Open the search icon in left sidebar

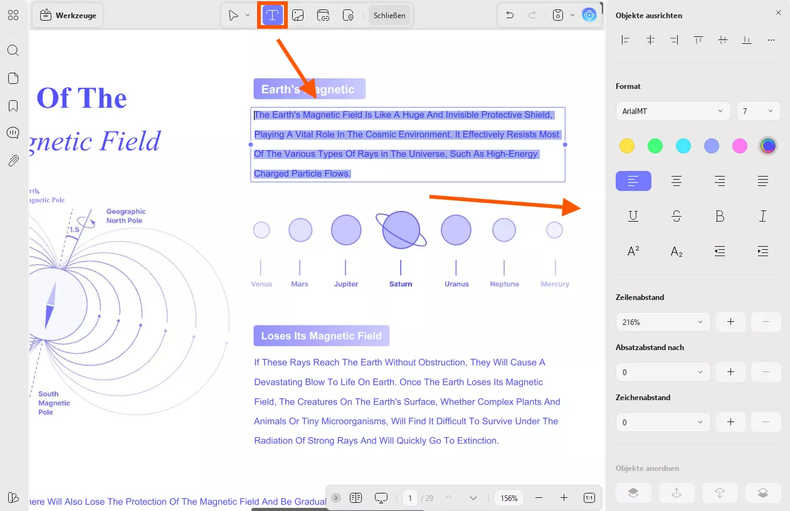click(x=13, y=51)
